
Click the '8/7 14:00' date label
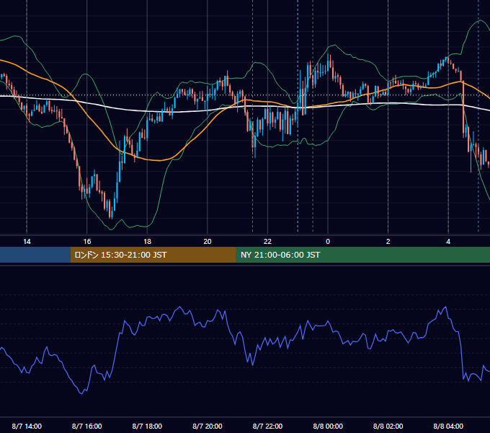tap(27, 426)
